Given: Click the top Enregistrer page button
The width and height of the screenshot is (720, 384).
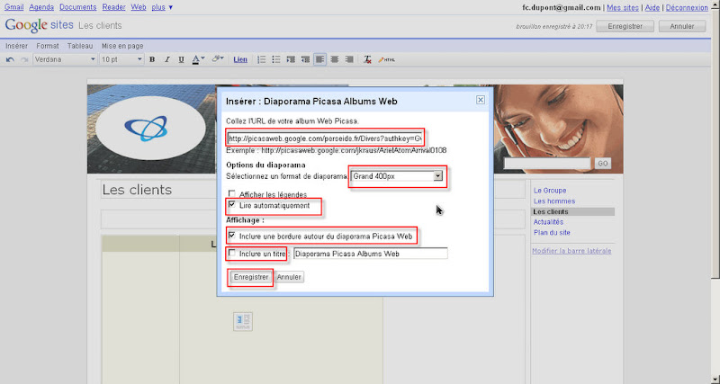Looking at the screenshot, I should click(x=625, y=27).
